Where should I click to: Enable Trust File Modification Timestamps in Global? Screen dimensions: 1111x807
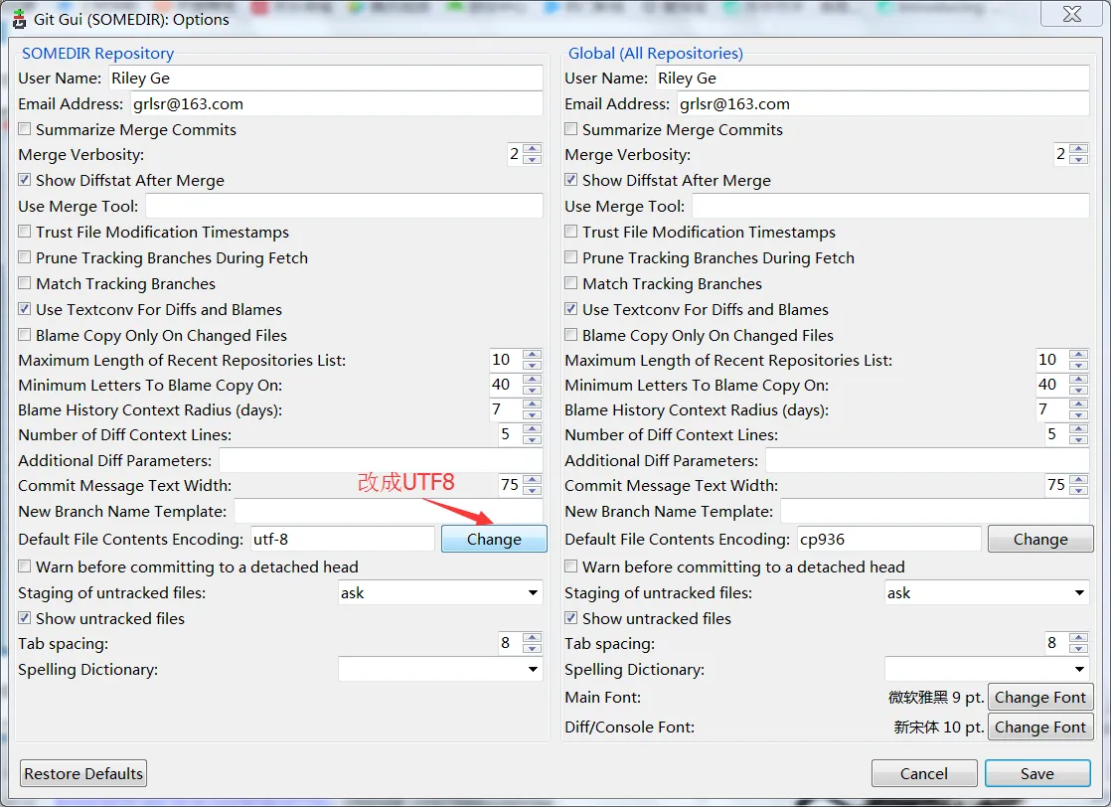(571, 232)
